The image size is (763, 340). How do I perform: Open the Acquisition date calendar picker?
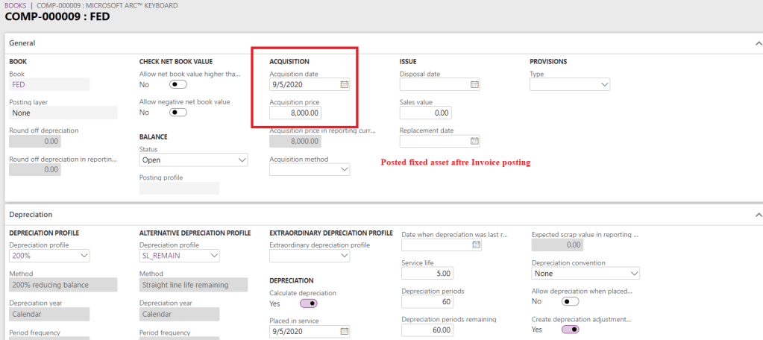[x=344, y=85]
